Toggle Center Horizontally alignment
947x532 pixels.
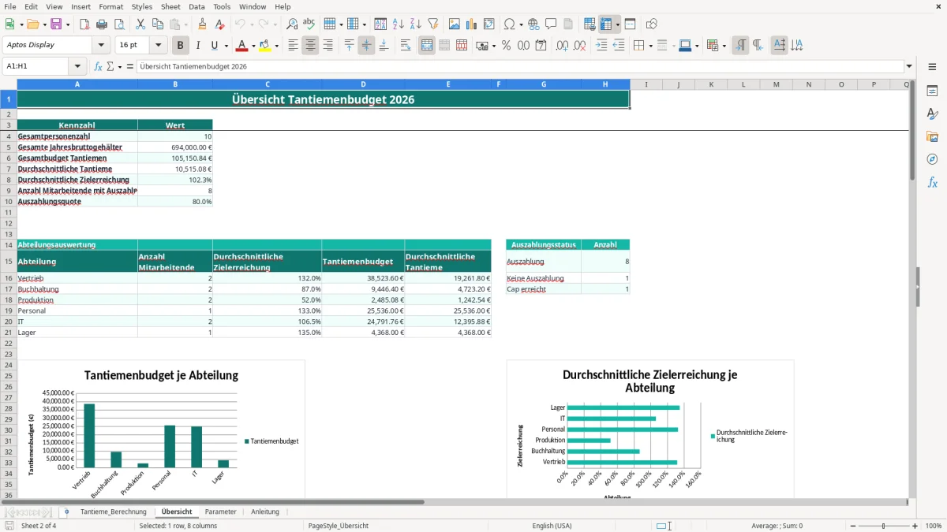pyautogui.click(x=310, y=46)
